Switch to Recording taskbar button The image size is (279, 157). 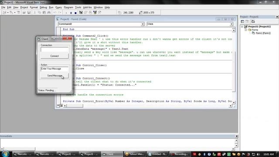pyautogui.click(x=180, y=154)
